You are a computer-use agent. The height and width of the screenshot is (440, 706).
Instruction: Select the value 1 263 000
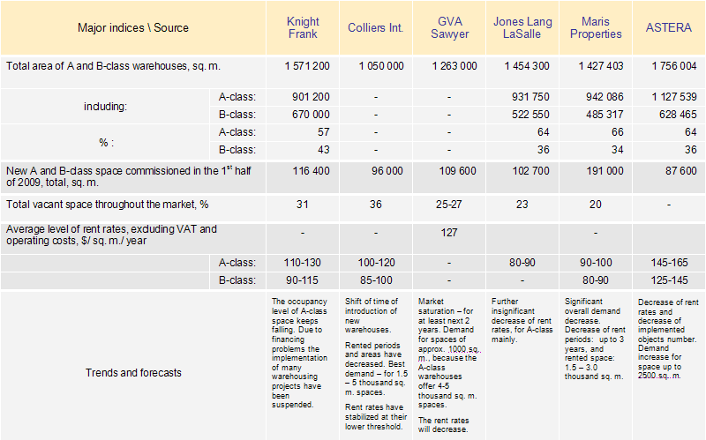tap(454, 66)
